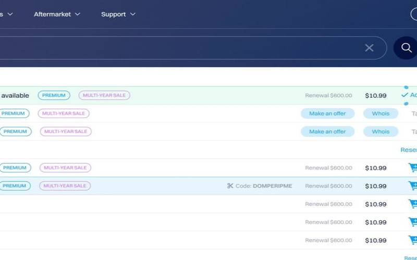Viewport: 417px width, 260px height.
Task: Click the bottom-most shopping cart icon
Action: click(x=412, y=240)
